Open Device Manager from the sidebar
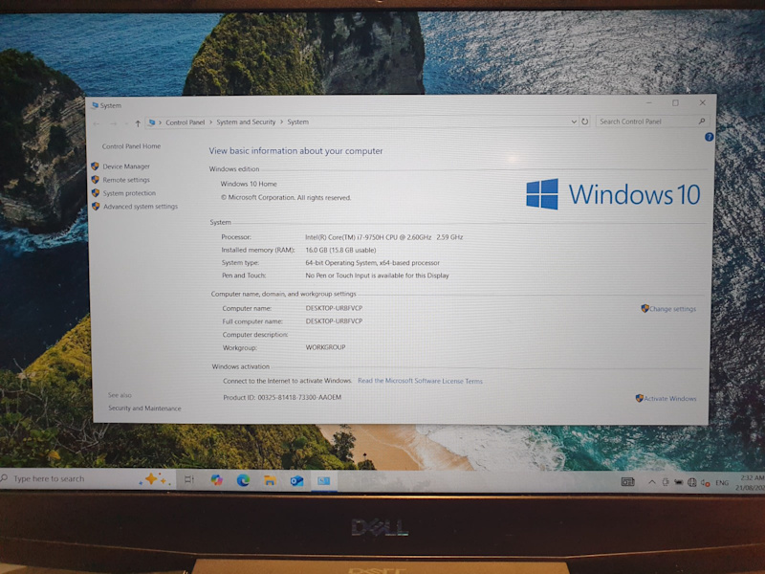The height and width of the screenshot is (574, 765). (x=126, y=166)
